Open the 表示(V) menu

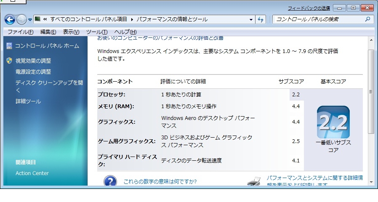click(71, 32)
